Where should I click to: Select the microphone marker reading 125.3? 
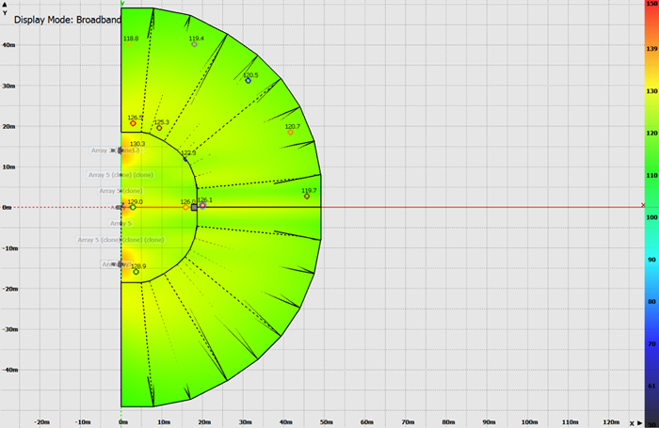tap(159, 128)
